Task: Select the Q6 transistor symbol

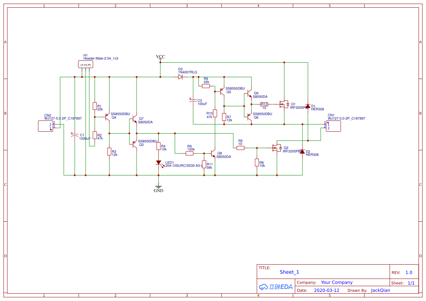Action: click(x=249, y=117)
